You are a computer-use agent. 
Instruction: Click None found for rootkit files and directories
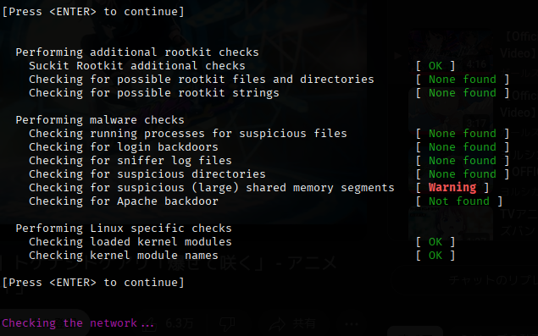click(x=463, y=80)
